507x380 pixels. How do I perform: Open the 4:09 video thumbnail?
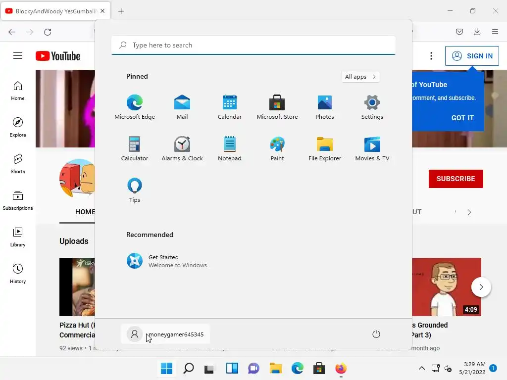point(447,287)
